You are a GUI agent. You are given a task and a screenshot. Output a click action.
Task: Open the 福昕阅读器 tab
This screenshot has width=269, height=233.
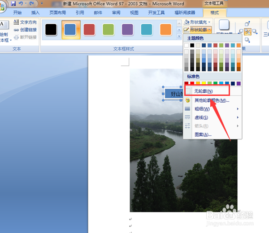[x=185, y=13]
